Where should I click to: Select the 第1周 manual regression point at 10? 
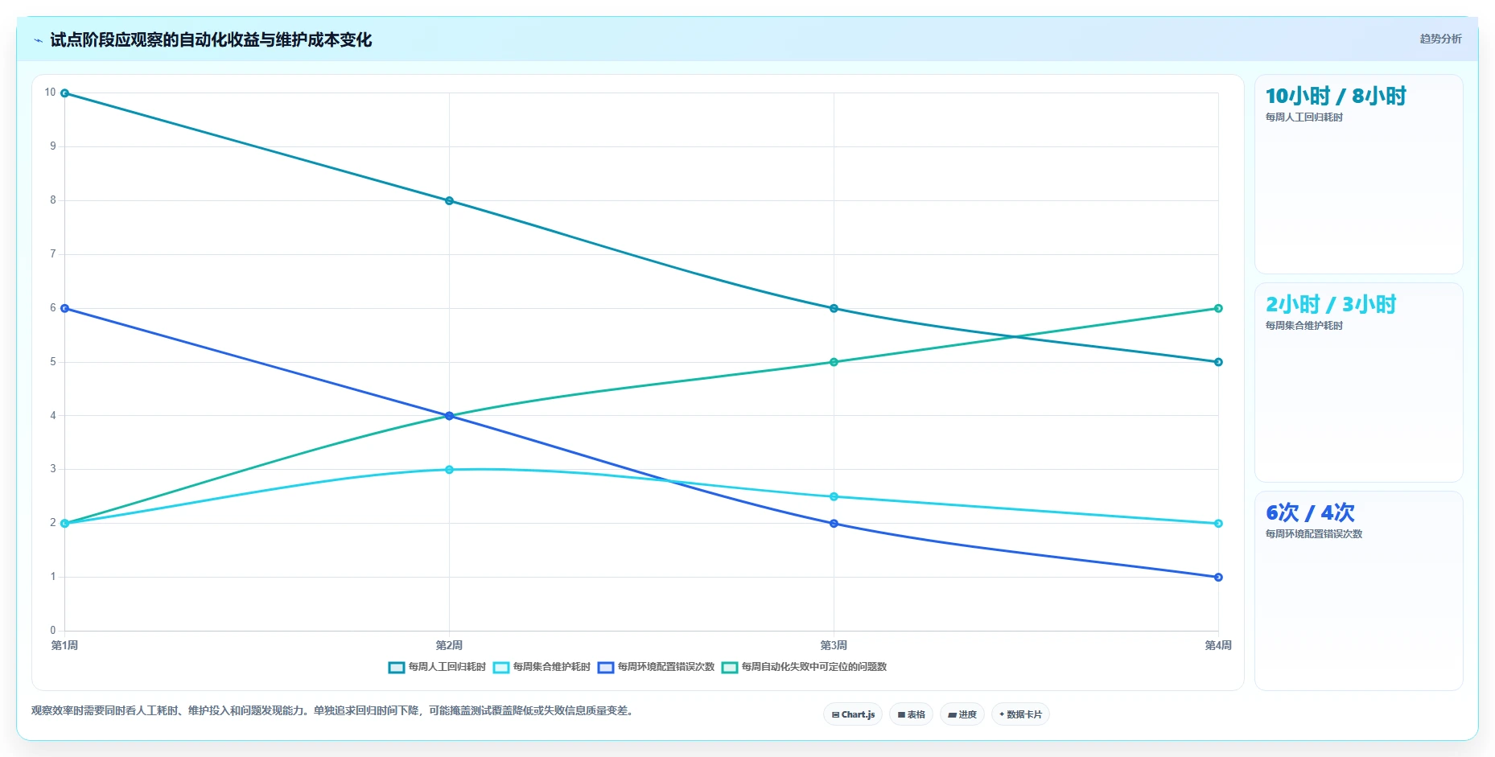coord(65,93)
